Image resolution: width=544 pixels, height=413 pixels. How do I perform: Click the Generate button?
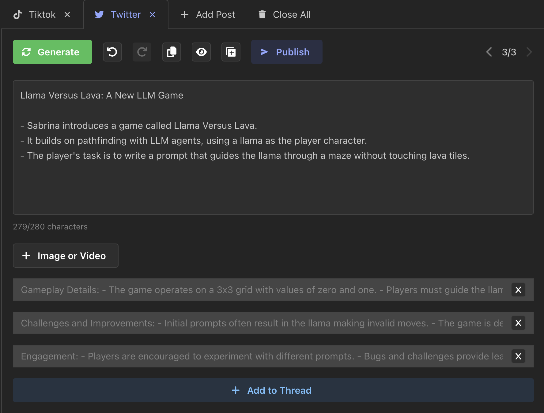tap(52, 52)
